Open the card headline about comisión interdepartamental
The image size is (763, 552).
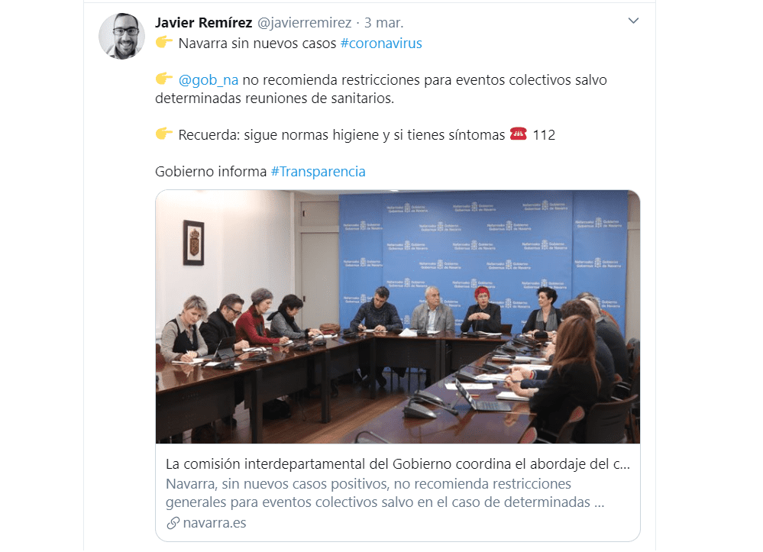(x=398, y=464)
